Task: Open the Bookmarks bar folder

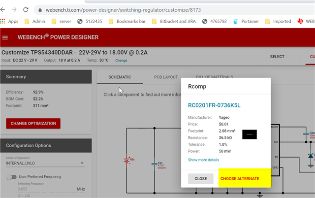Action: (127, 21)
